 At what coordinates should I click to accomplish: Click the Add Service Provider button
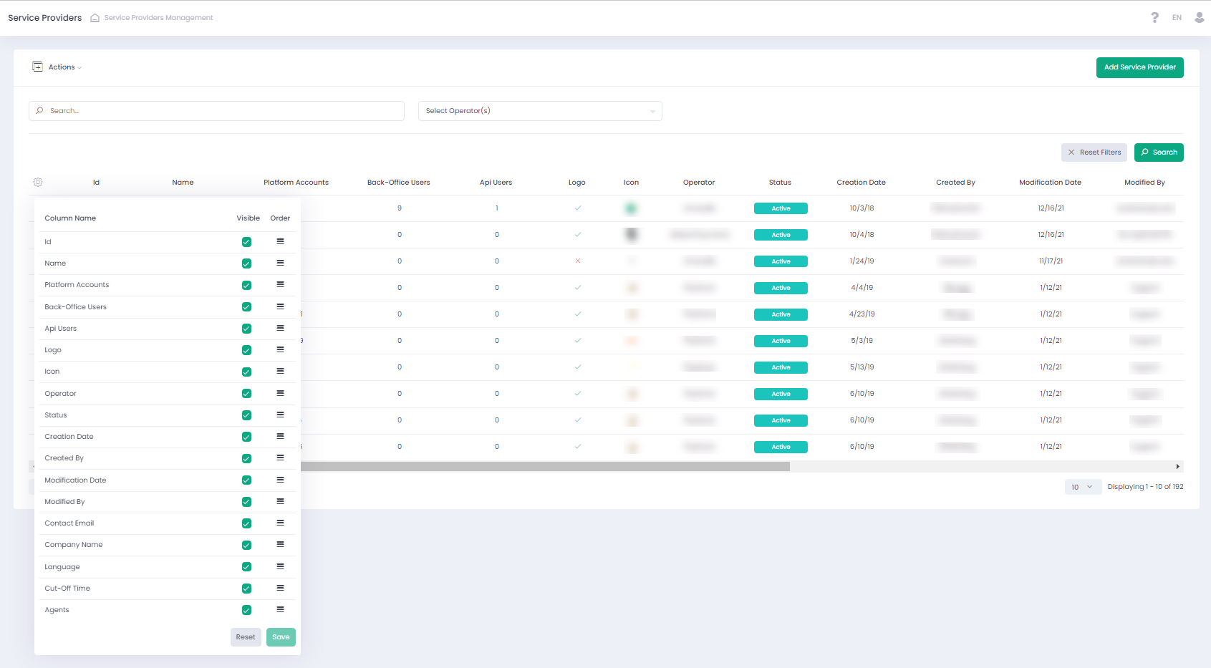(1139, 67)
